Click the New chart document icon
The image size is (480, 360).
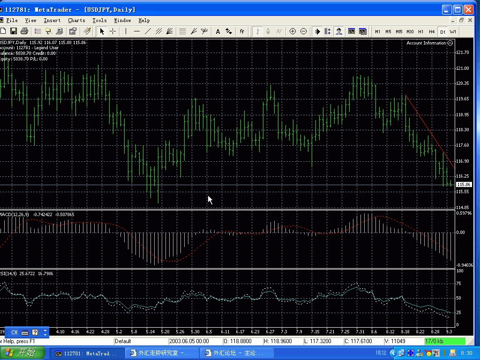point(3,31)
